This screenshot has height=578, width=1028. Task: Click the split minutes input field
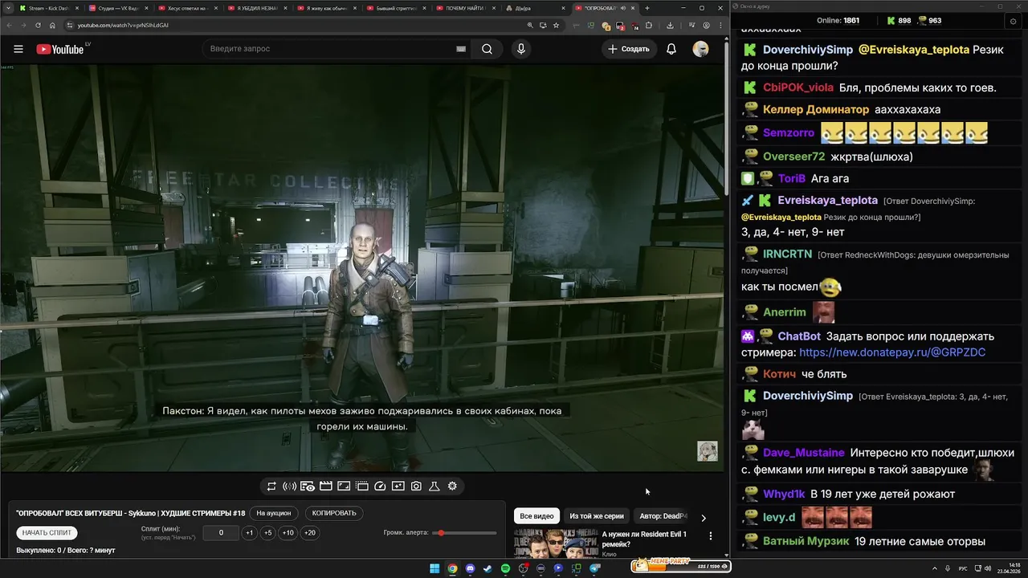coord(221,533)
